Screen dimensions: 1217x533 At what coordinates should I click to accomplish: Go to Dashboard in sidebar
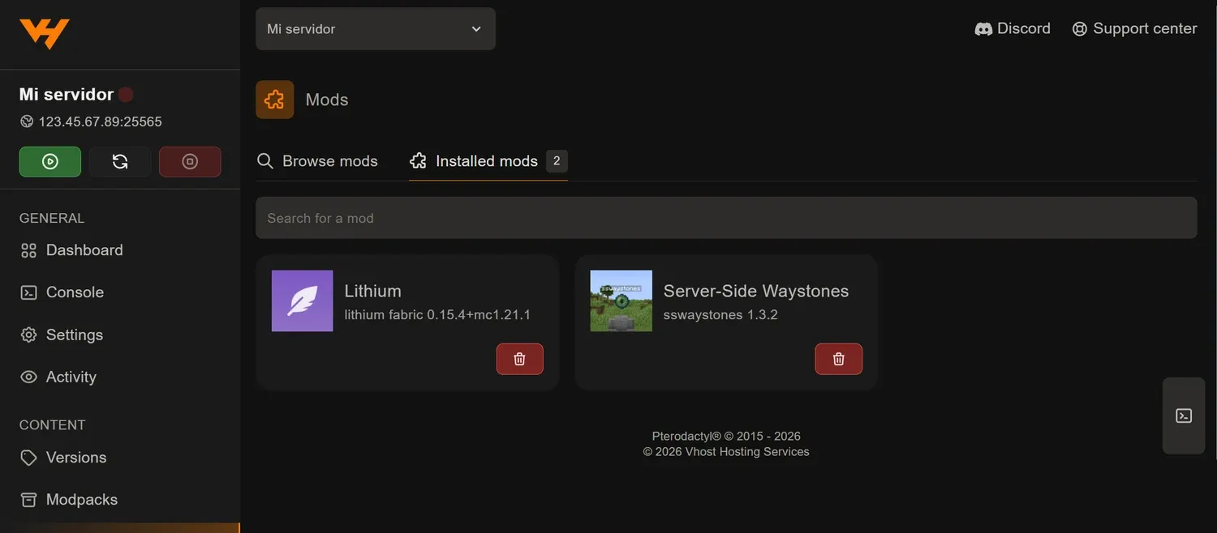[72, 250]
